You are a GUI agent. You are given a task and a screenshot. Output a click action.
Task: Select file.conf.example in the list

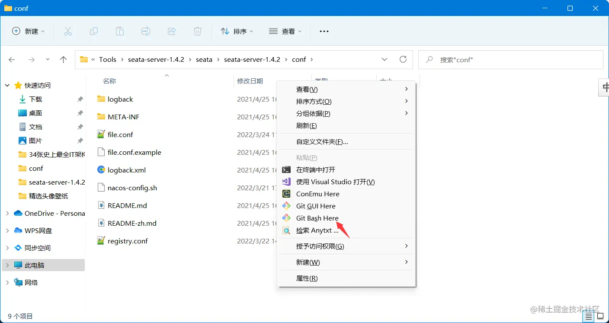pyautogui.click(x=134, y=152)
